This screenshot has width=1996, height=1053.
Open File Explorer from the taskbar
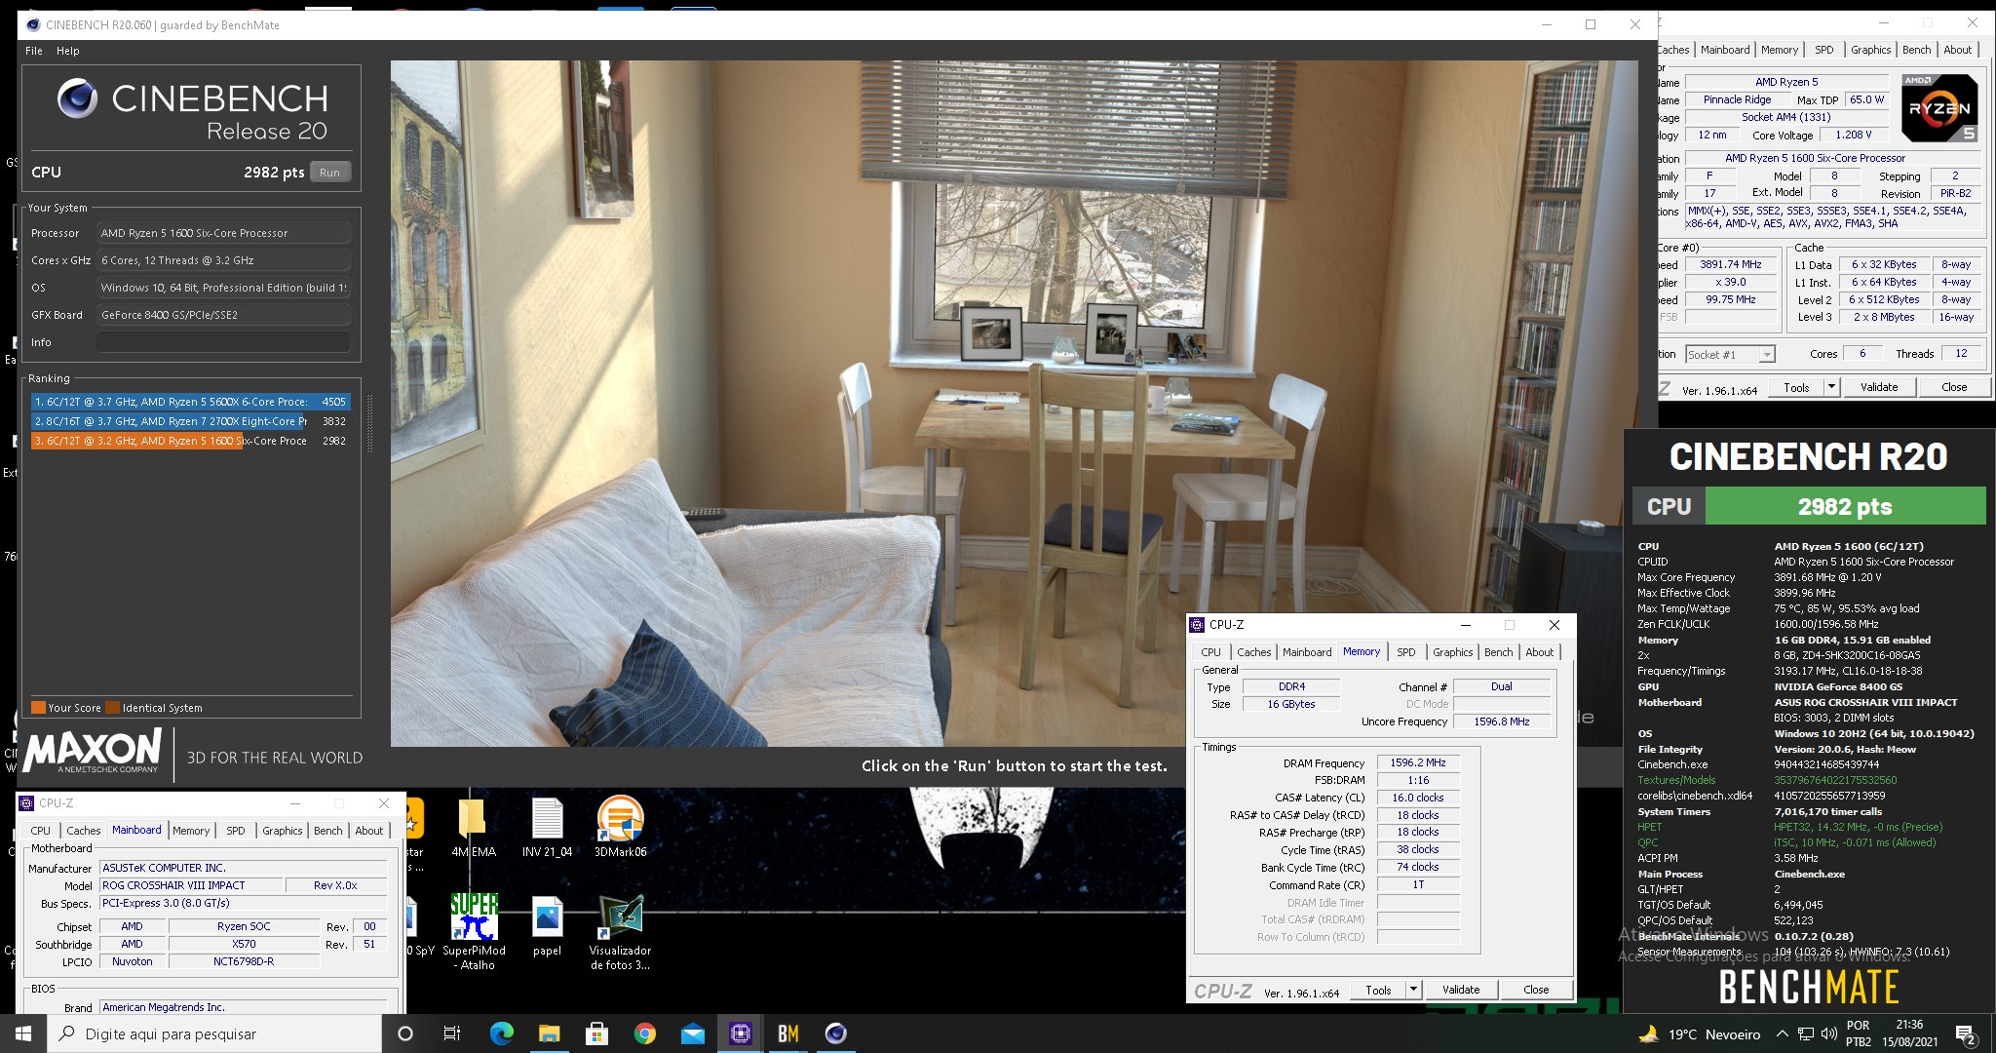pyautogui.click(x=549, y=1033)
